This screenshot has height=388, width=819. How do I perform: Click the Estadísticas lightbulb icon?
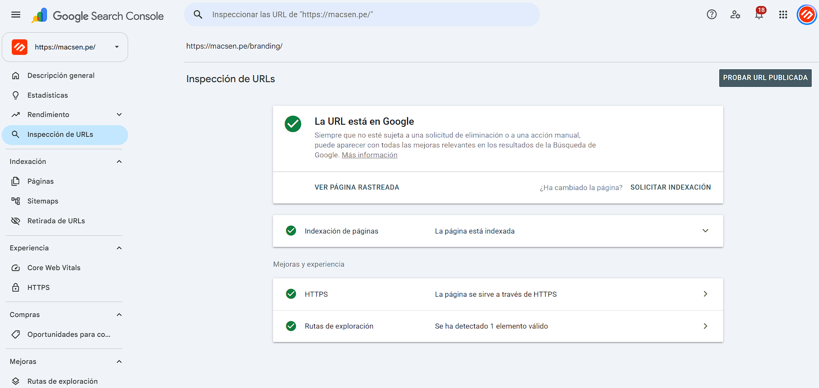coord(16,95)
